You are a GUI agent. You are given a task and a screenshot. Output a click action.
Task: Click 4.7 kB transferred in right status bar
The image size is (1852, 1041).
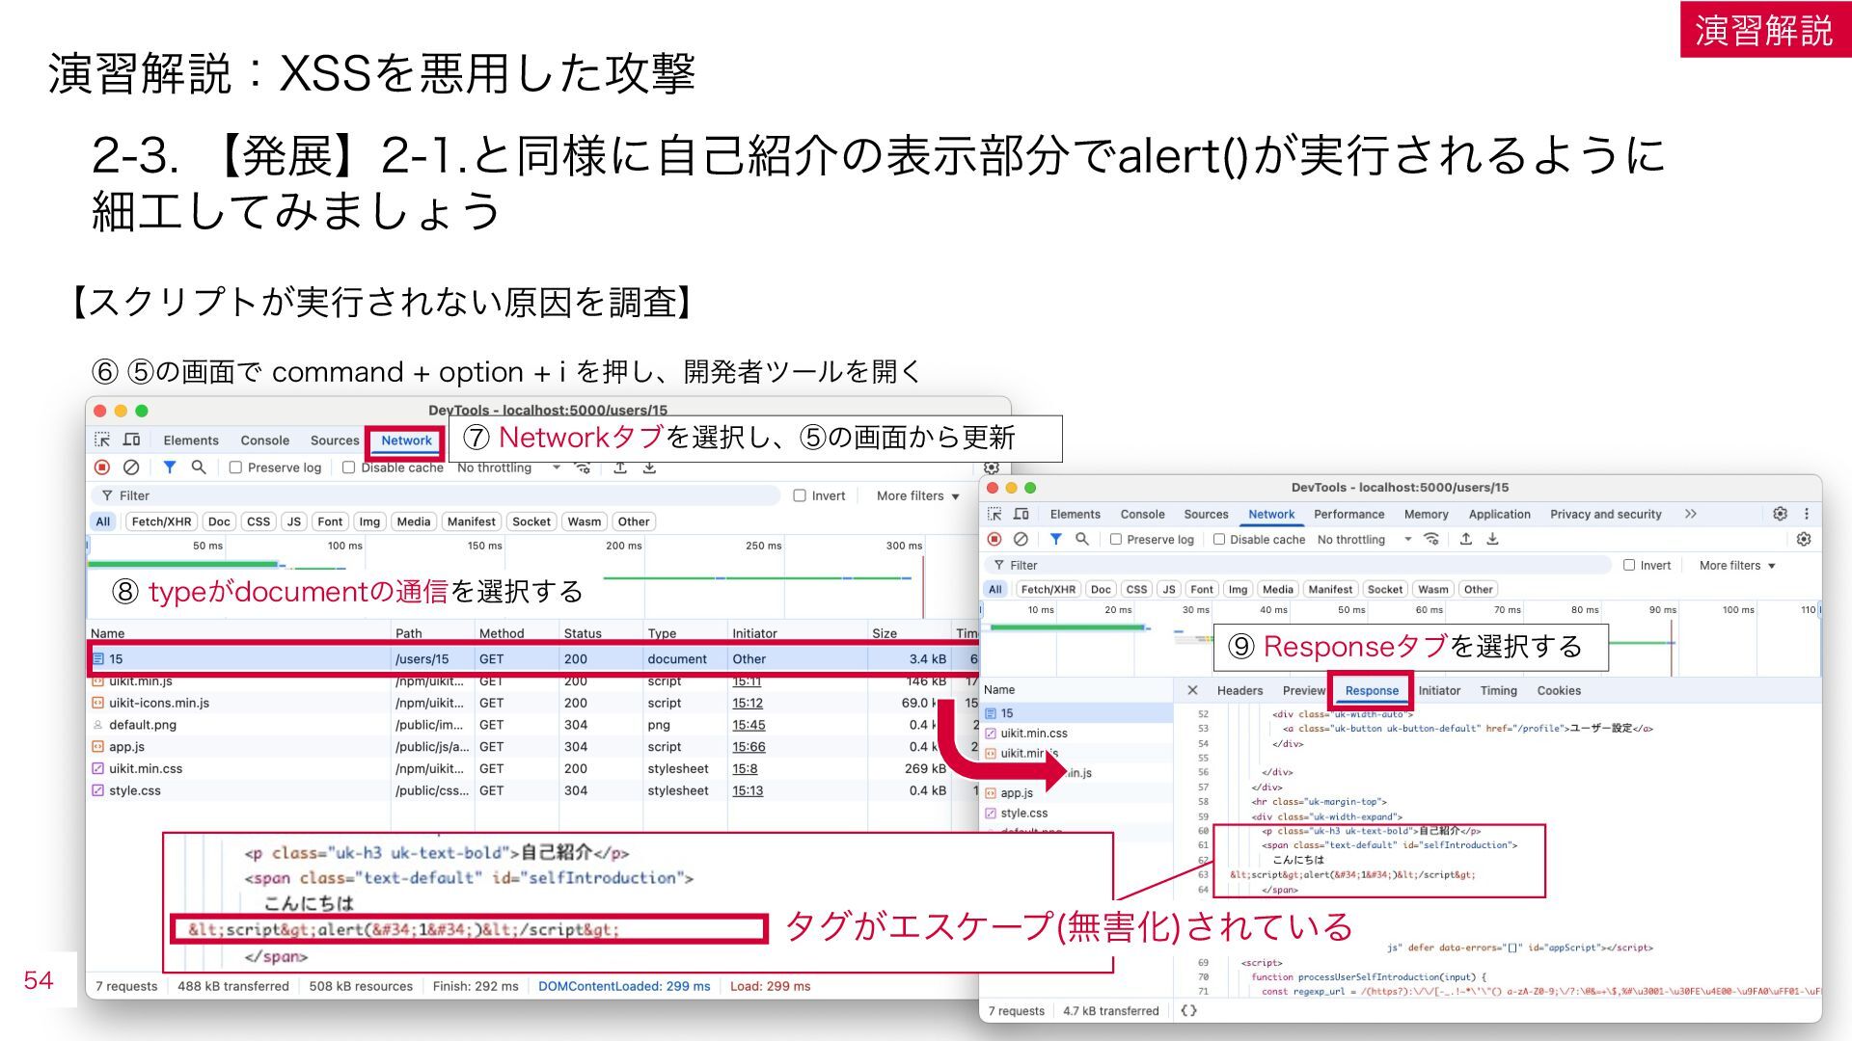[x=1111, y=1011]
